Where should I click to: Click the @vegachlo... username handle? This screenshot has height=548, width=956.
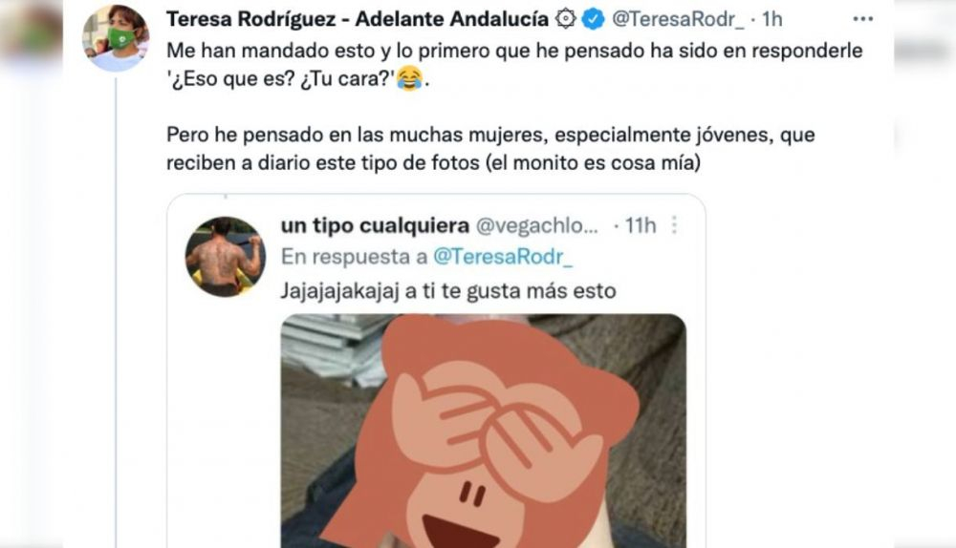pos(537,226)
